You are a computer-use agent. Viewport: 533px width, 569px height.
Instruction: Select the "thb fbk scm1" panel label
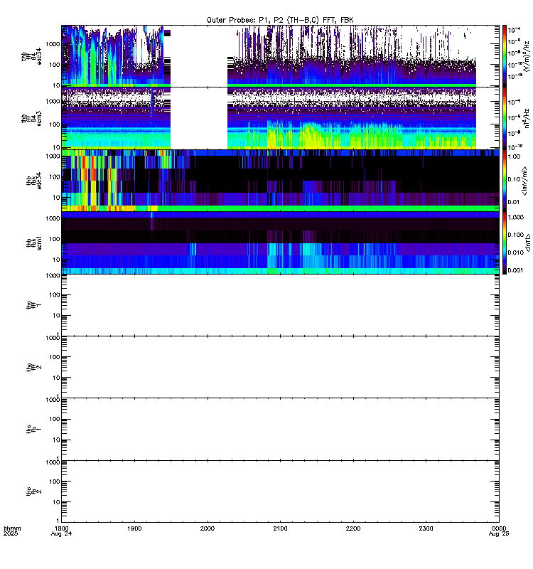[x=34, y=243]
